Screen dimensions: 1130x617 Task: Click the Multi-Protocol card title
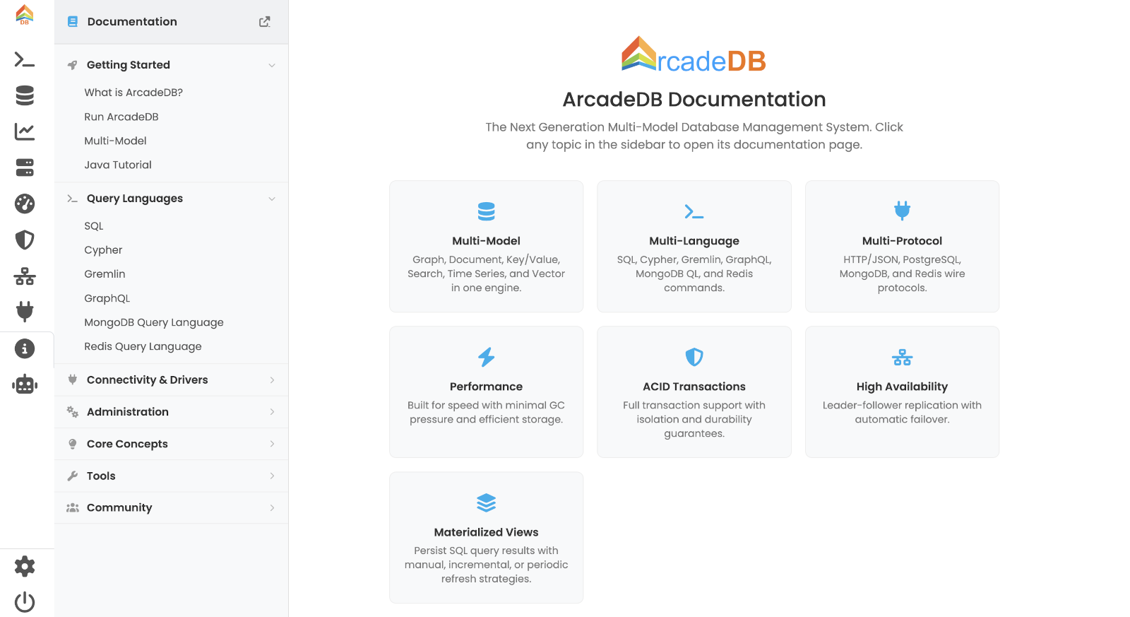(x=903, y=241)
